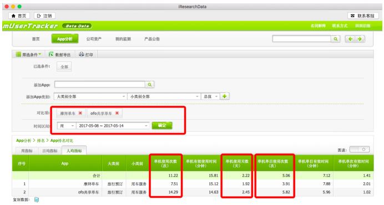
Task: Open the date range 2017-05-08 dropdown
Action: pos(113,126)
